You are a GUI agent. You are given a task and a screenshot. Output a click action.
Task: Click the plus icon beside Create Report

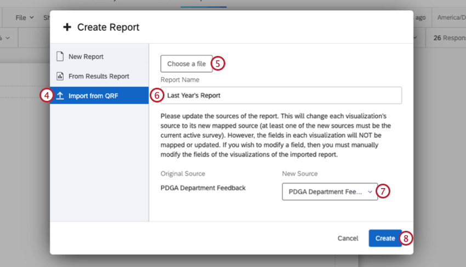click(67, 27)
